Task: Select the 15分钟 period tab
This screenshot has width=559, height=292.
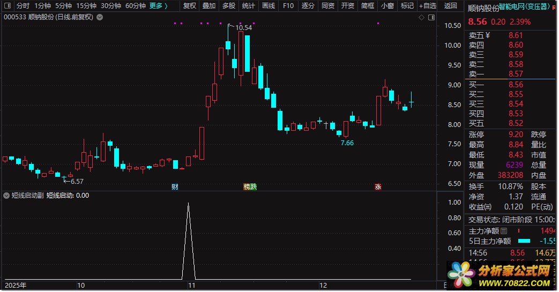Action: [x=86, y=6]
